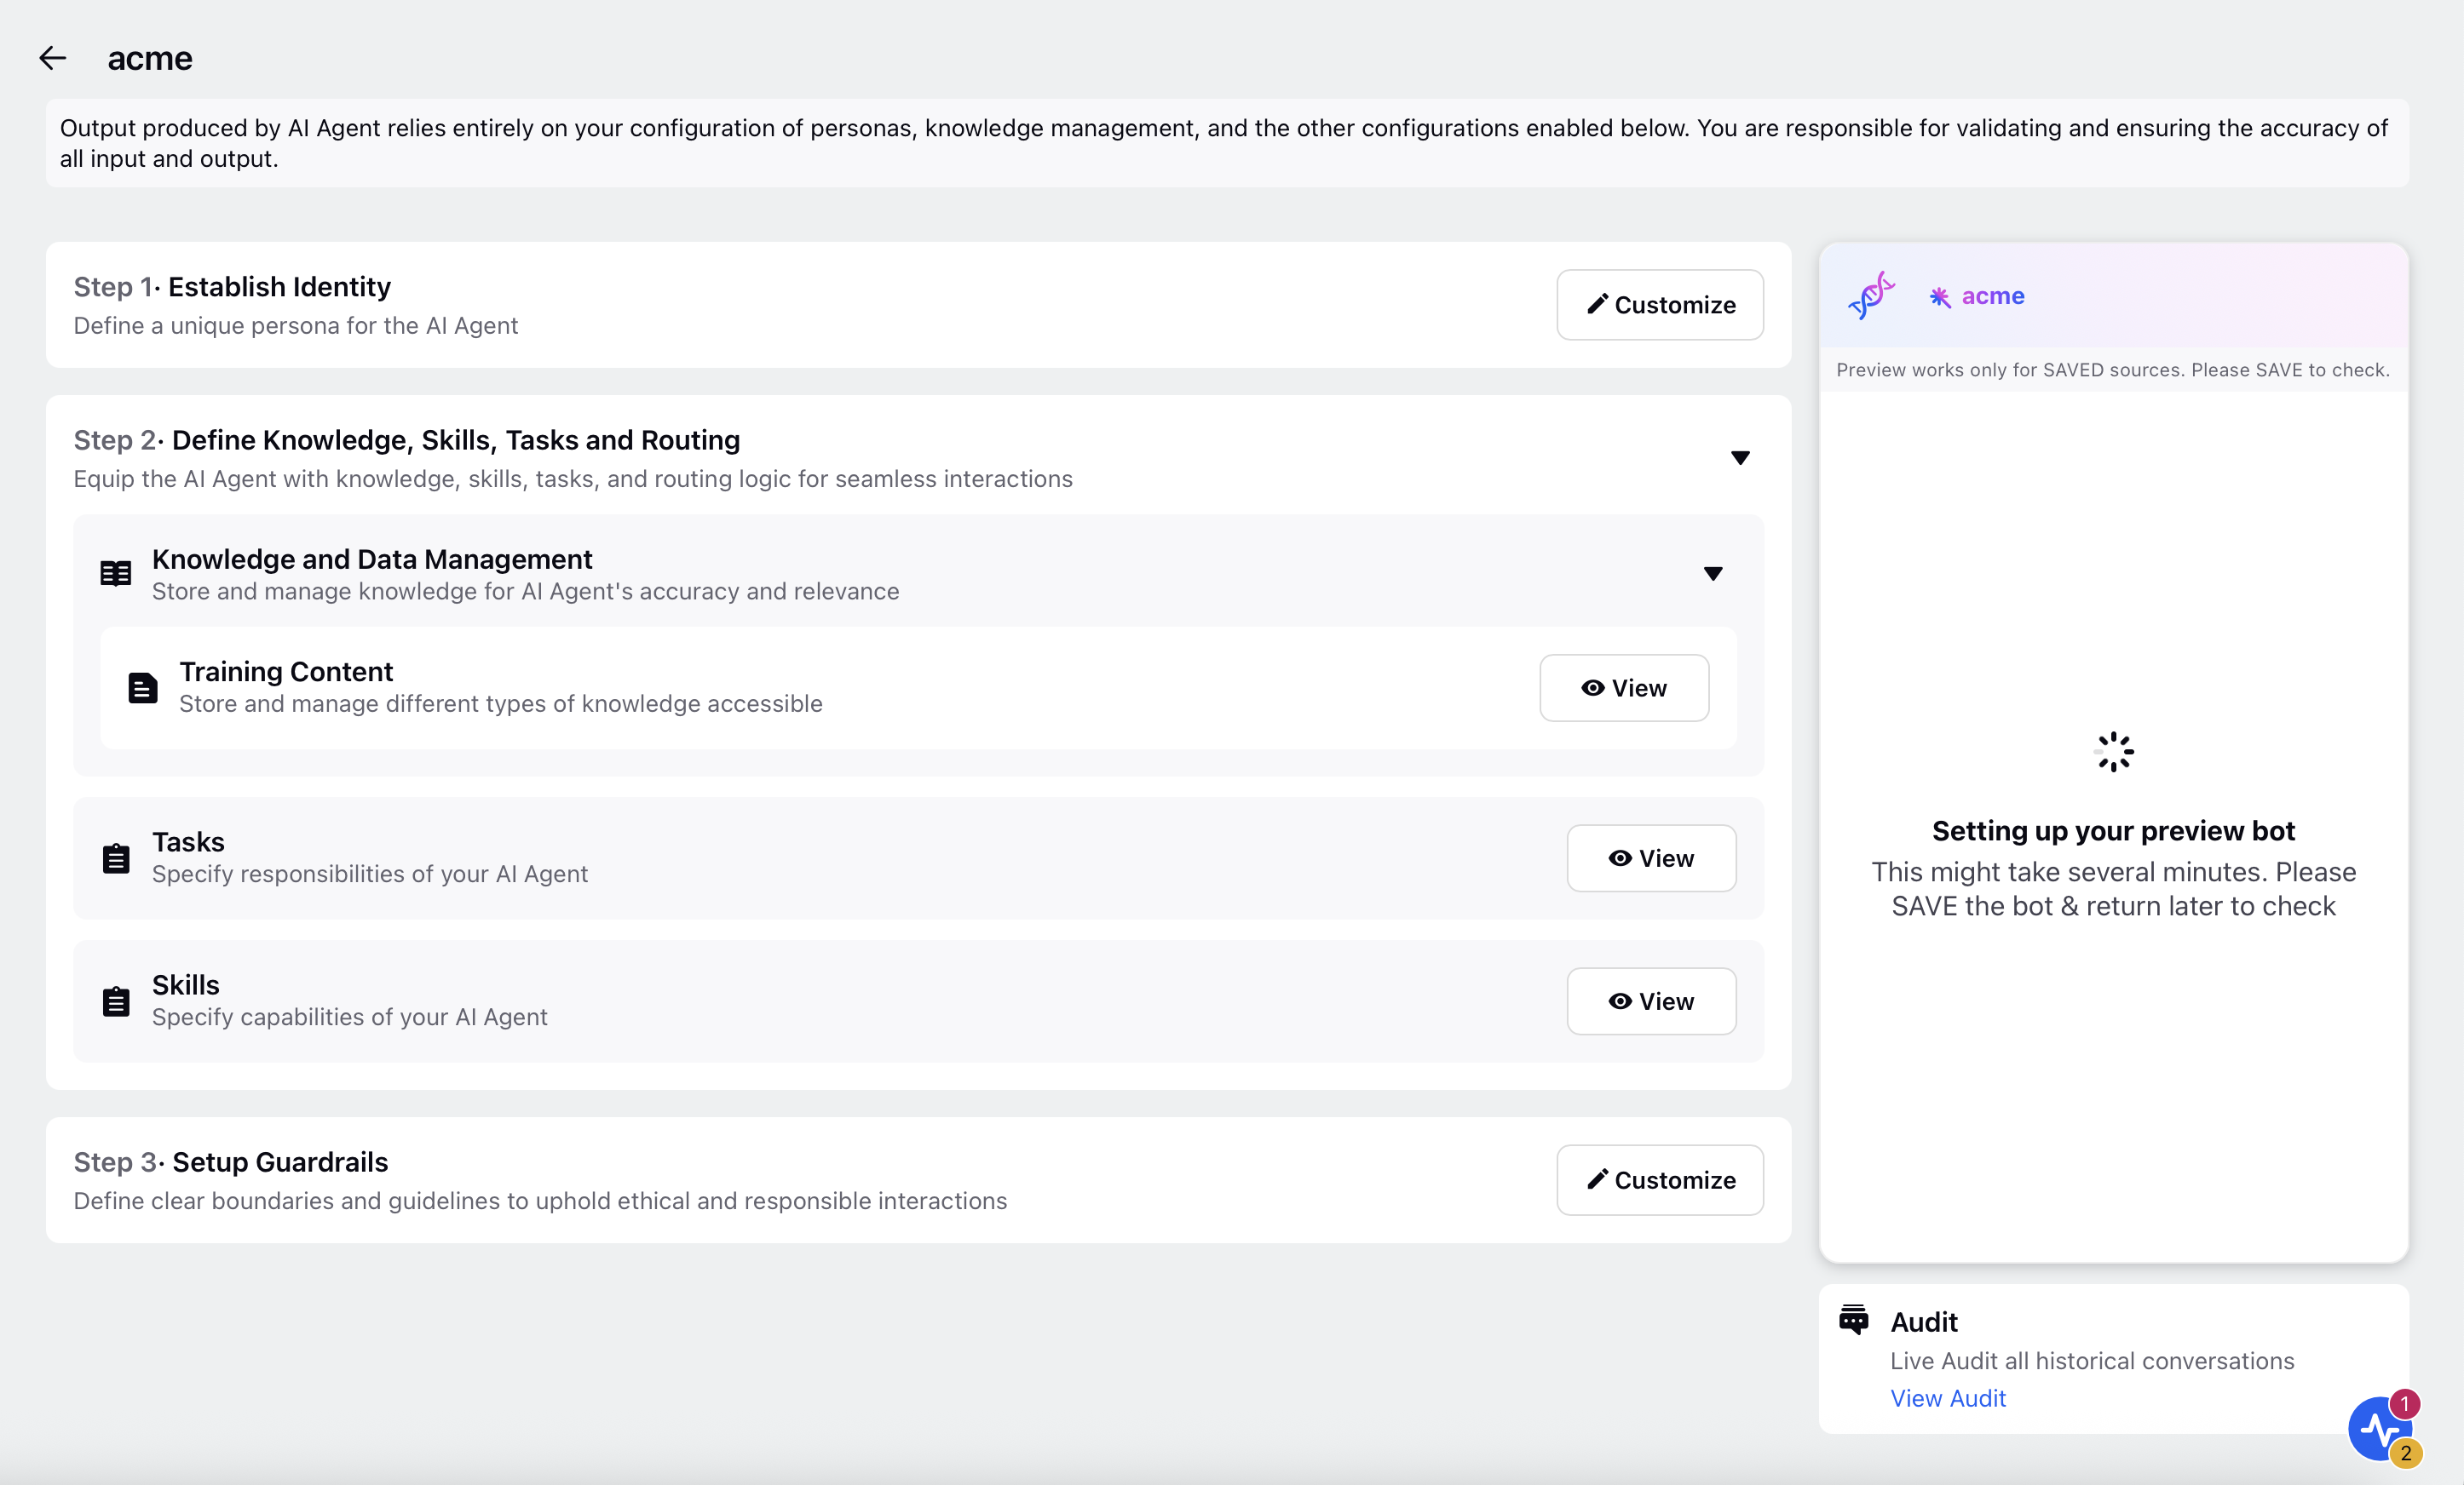Click the Training Content title text
2464x1485 pixels.
click(286, 672)
